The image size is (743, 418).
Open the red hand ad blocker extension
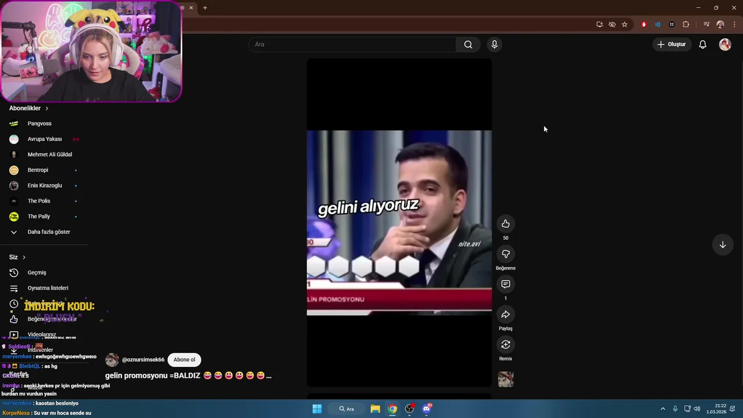click(x=644, y=24)
